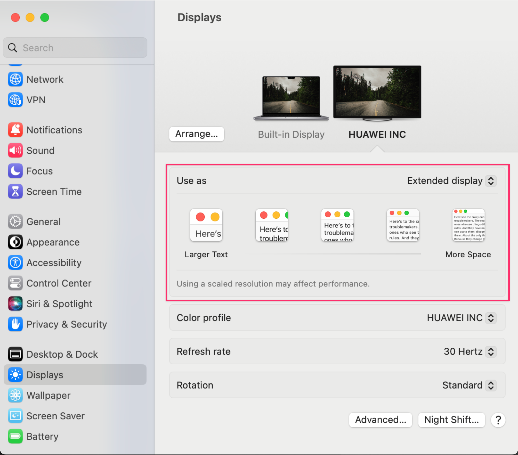Select the HUAWEI INC display tab
The width and height of the screenshot is (518, 455).
[x=377, y=134]
